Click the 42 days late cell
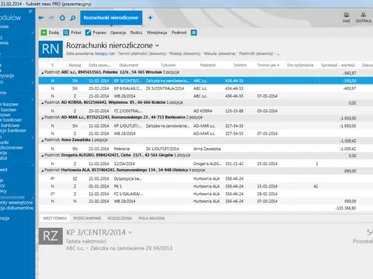Viewport: 373px width, 279px height. click(x=315, y=186)
